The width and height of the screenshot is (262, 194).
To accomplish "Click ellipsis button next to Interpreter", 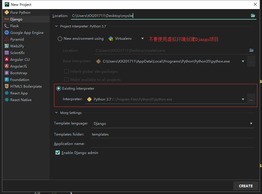I will tap(251, 99).
